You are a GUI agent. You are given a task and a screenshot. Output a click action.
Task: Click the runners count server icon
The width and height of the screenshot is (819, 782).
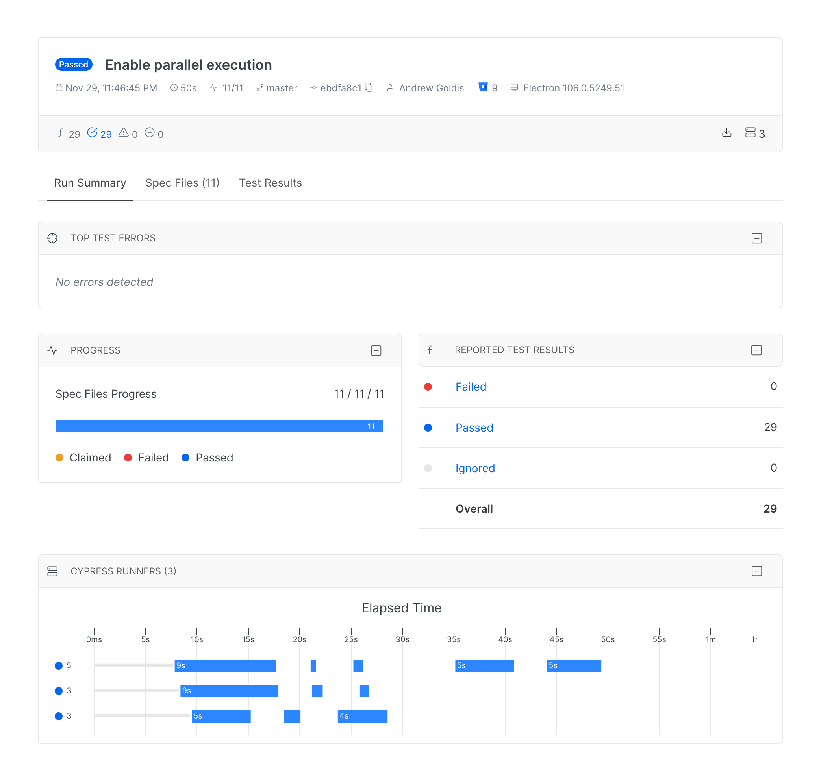(750, 133)
